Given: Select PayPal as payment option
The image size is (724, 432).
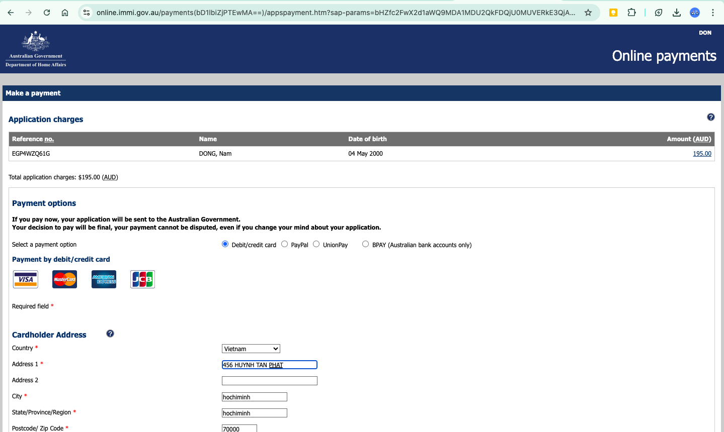Looking at the screenshot, I should (284, 244).
